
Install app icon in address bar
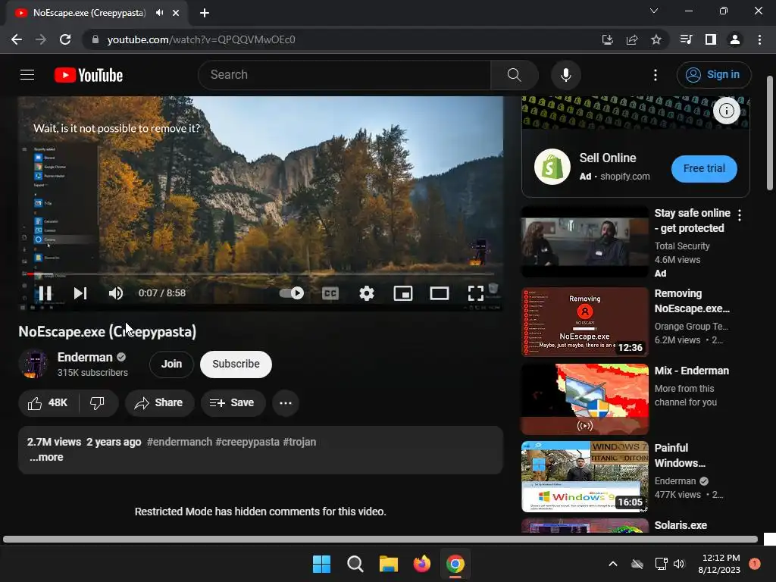[x=607, y=39]
